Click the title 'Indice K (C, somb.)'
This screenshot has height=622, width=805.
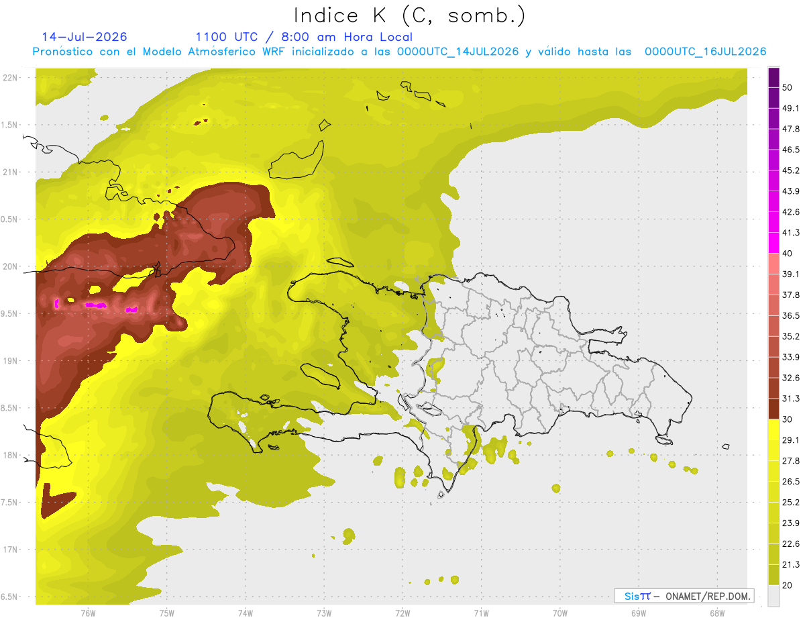(x=409, y=15)
